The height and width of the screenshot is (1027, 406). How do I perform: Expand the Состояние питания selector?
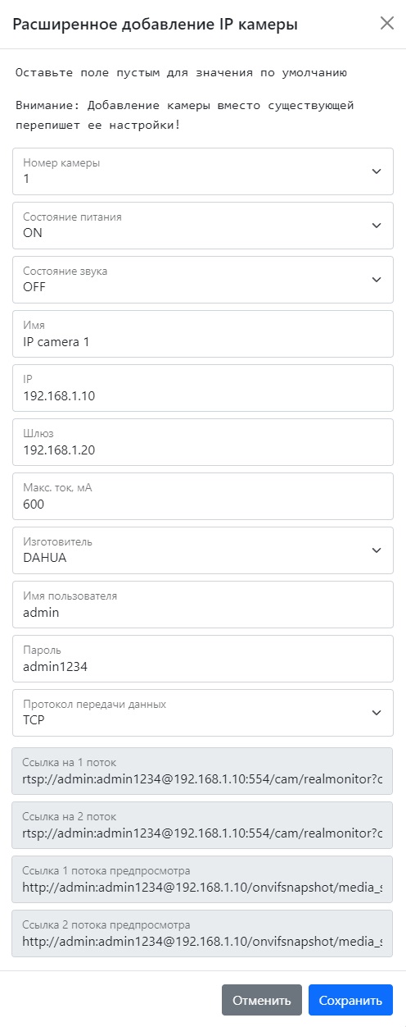[203, 226]
